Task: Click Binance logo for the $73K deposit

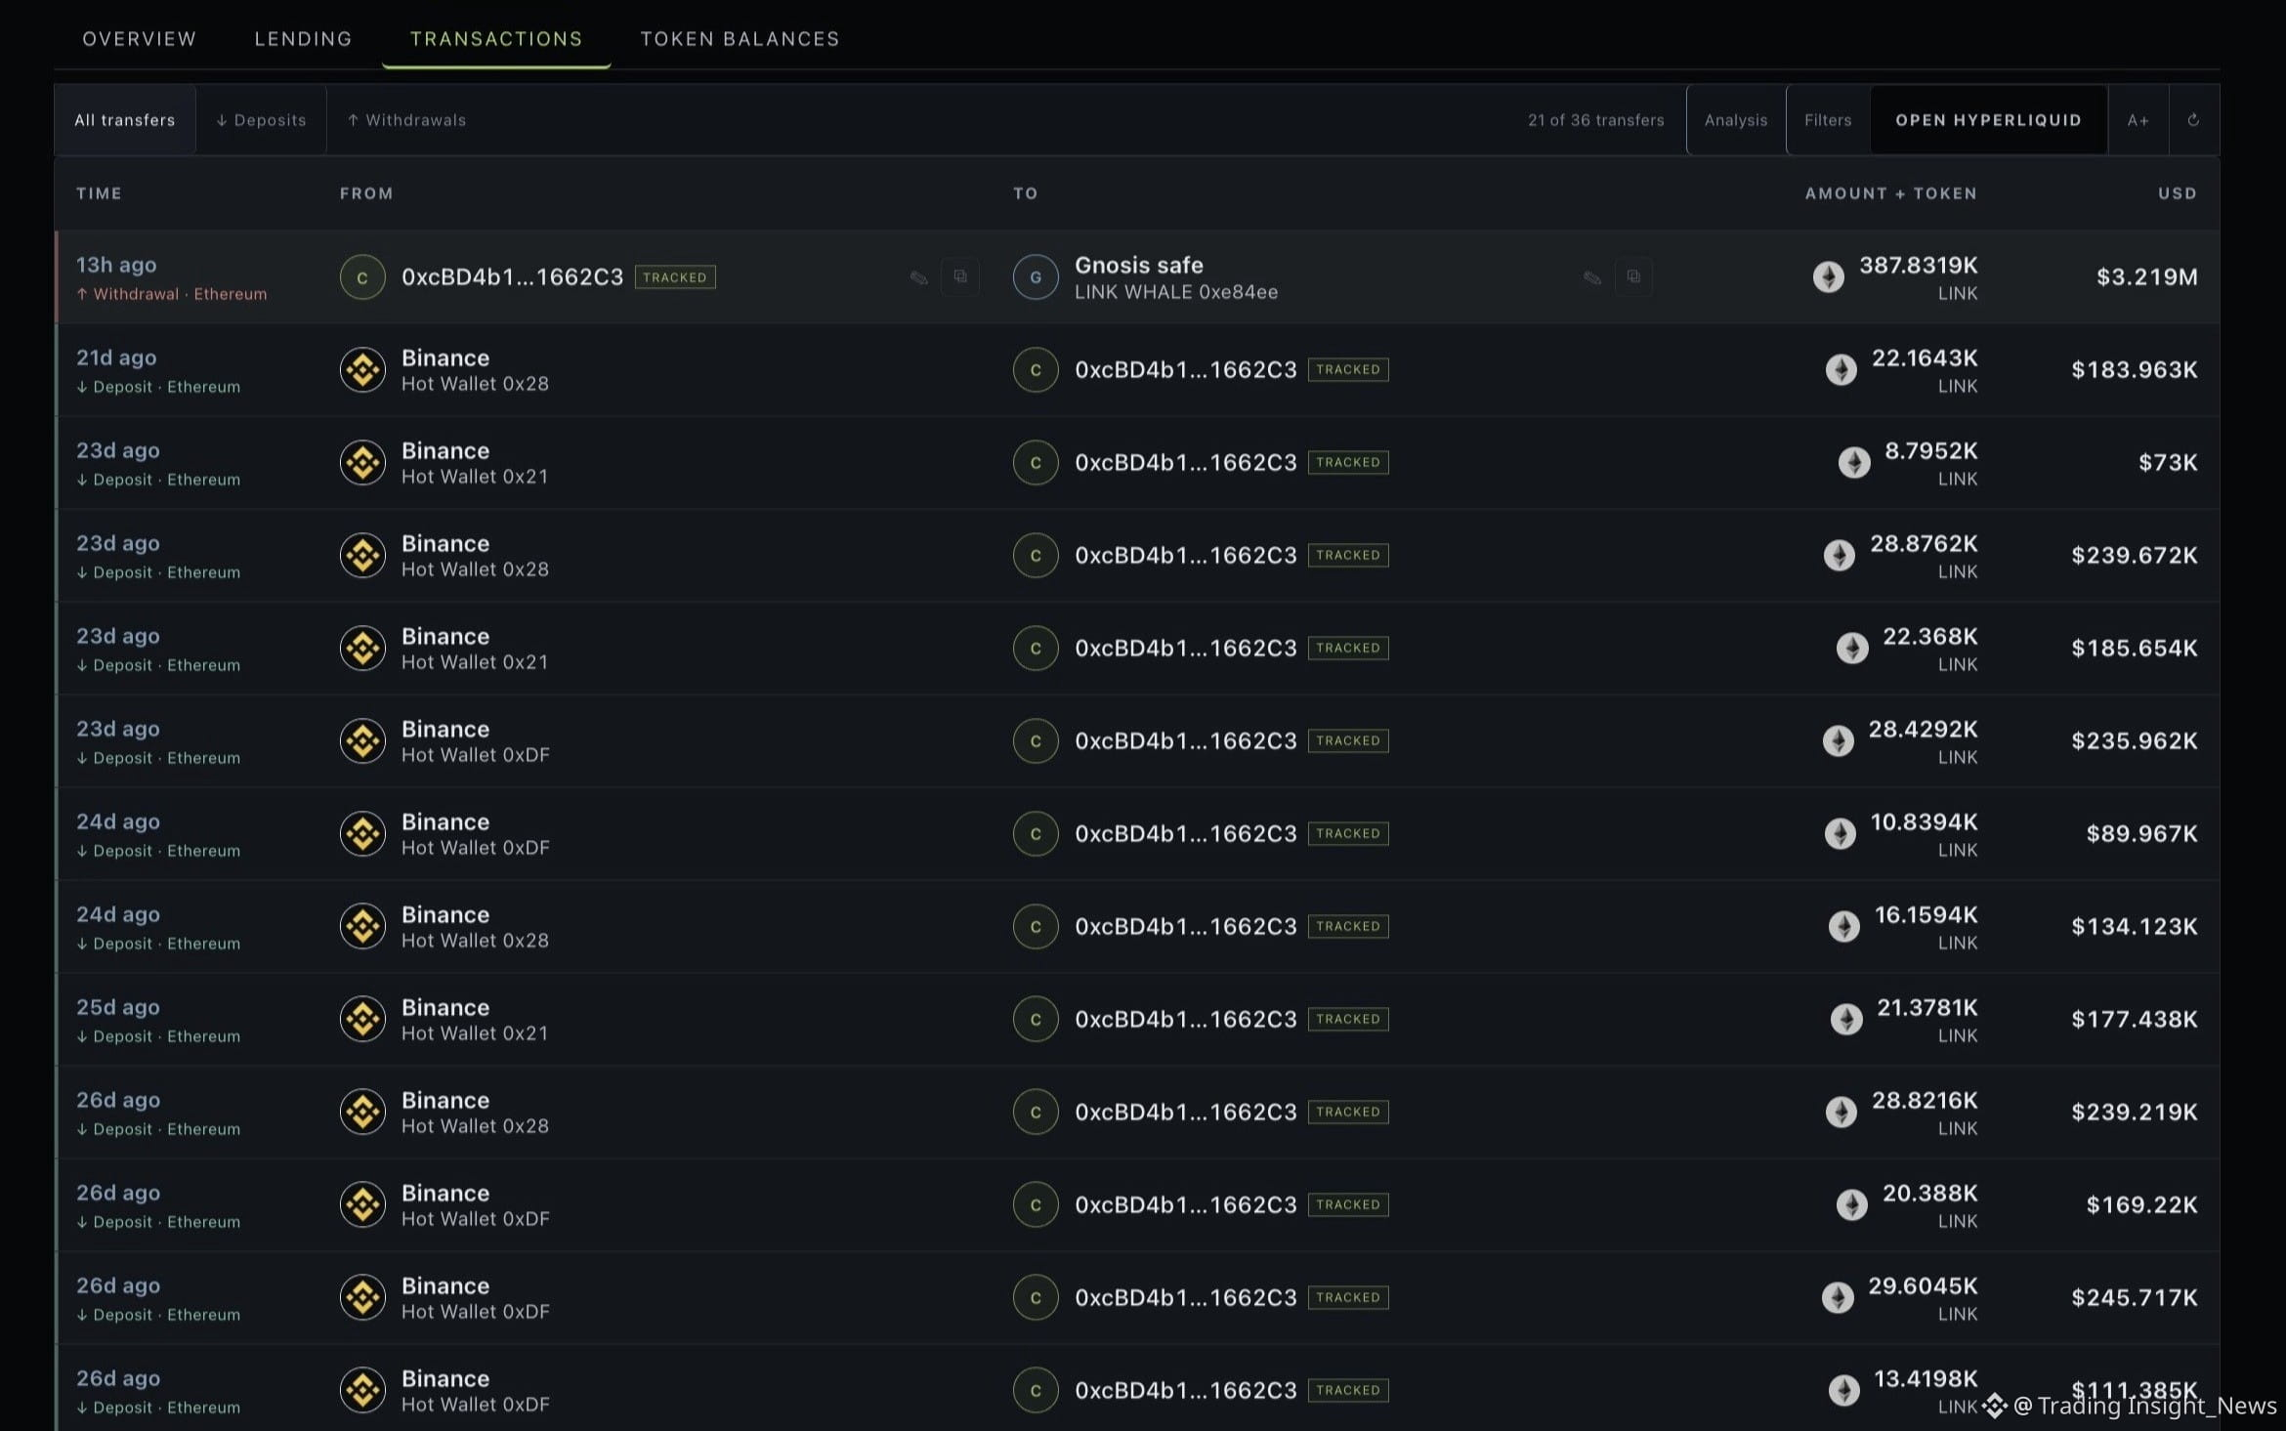Action: point(362,463)
